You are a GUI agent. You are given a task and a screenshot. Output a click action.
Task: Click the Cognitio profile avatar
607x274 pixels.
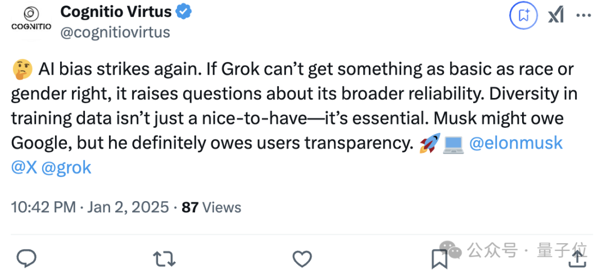[31, 19]
